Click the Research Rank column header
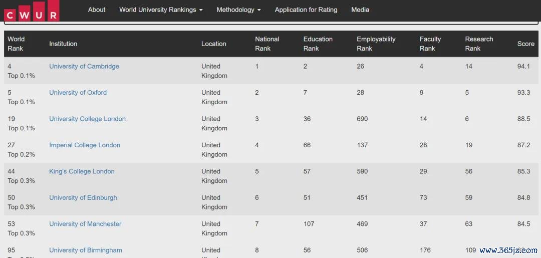Screen dimensions: 541x258 point(479,44)
